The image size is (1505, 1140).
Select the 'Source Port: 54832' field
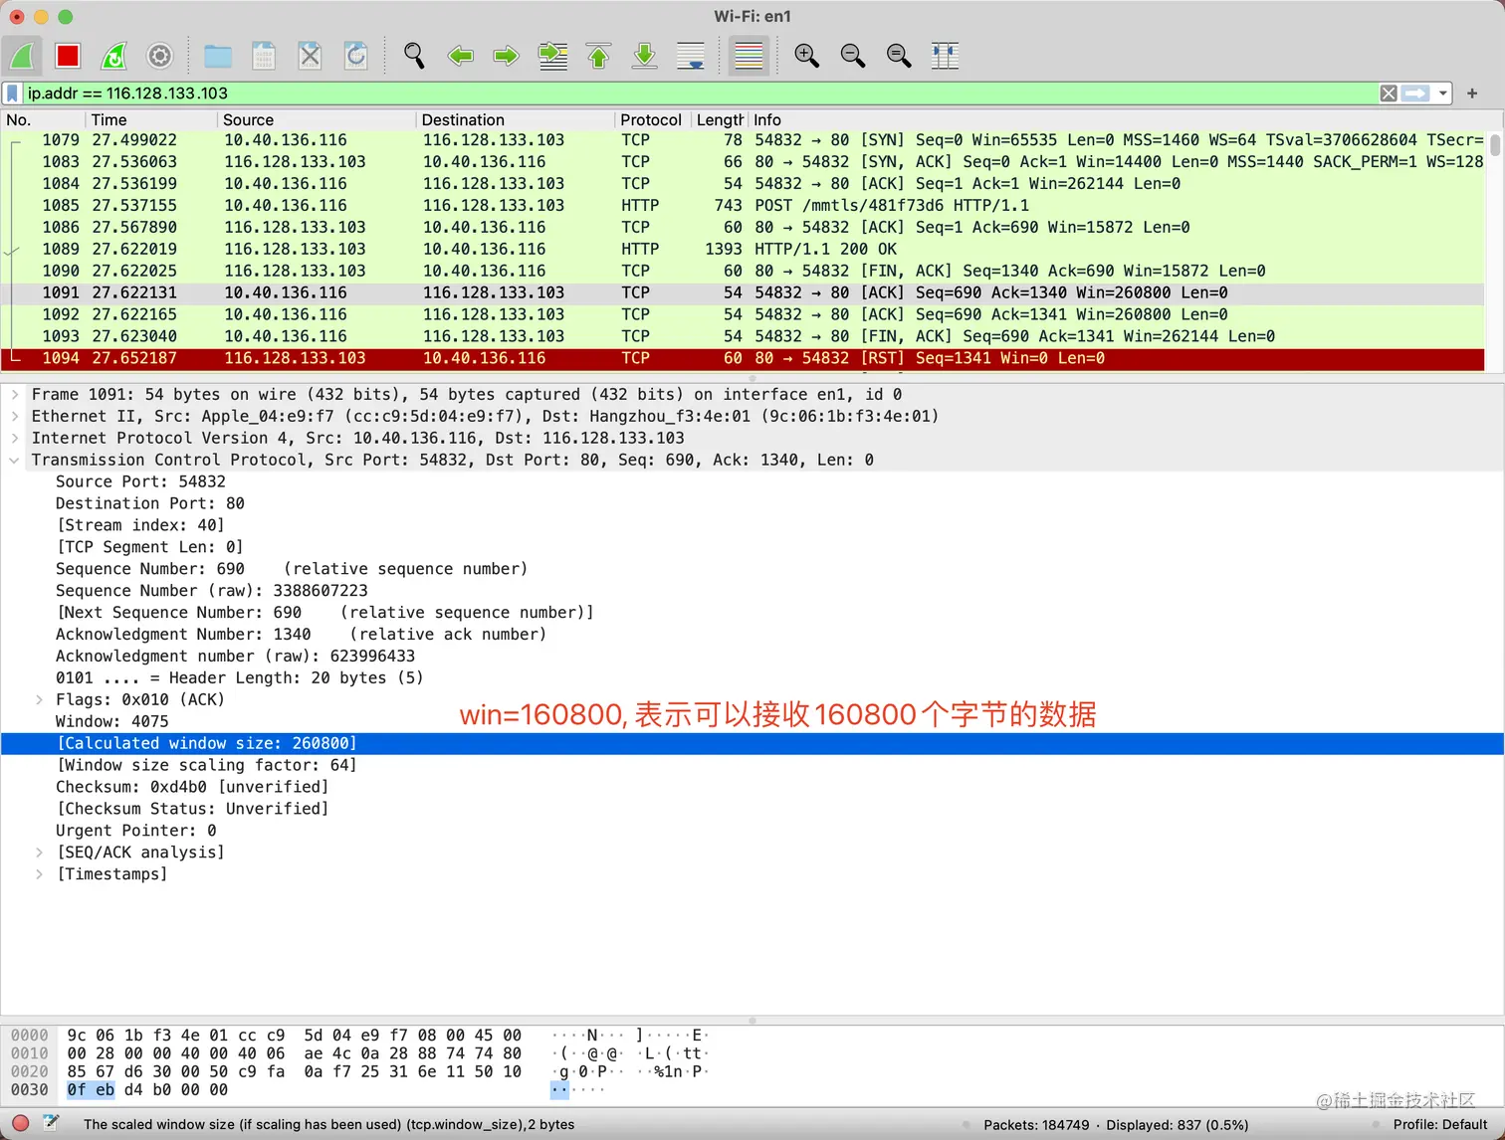tap(140, 482)
